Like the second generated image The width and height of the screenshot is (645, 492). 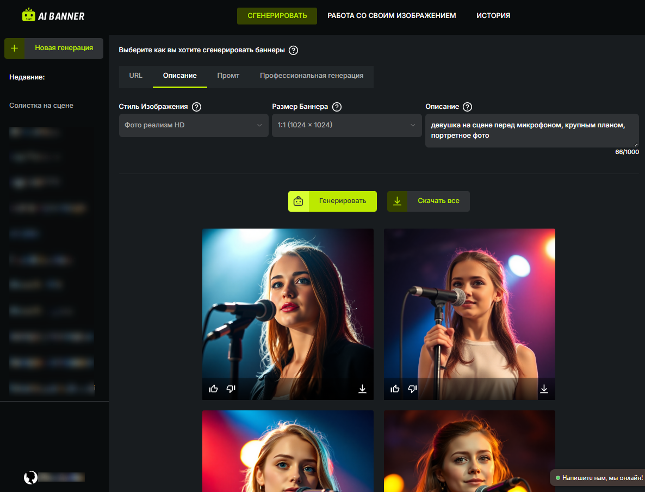click(x=395, y=389)
